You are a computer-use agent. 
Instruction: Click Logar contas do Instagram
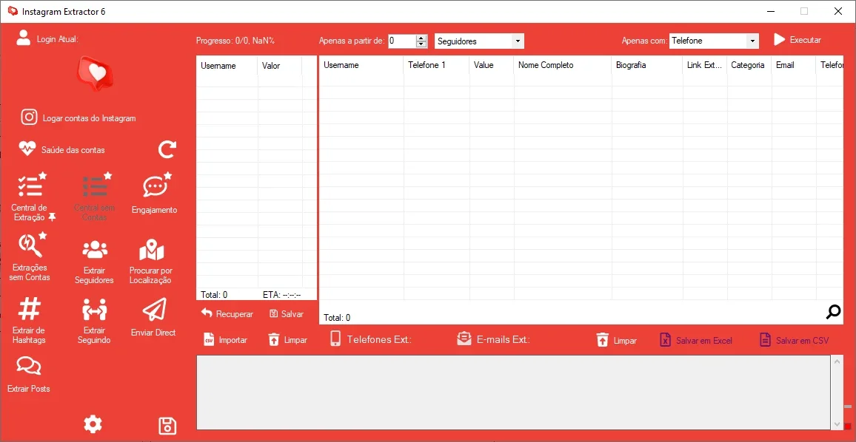pyautogui.click(x=78, y=118)
